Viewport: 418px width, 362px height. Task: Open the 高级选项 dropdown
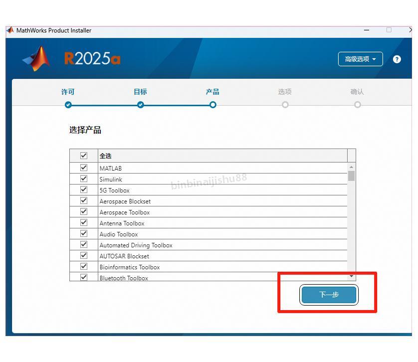(360, 59)
